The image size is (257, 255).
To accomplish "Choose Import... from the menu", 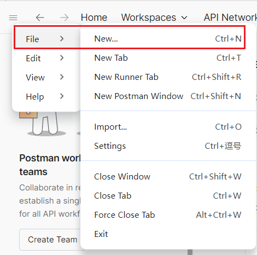I will coord(168,127).
